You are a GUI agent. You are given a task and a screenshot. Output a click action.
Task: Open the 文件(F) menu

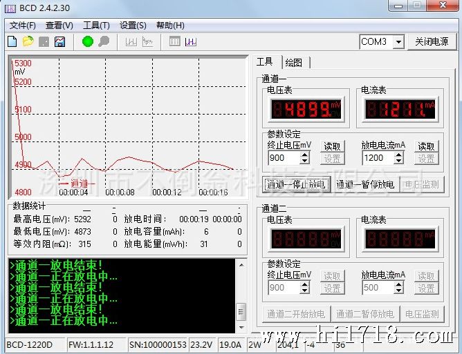pos(23,26)
